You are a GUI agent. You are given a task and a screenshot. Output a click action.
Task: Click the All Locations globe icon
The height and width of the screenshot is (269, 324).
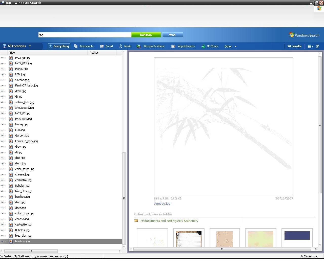click(4, 46)
